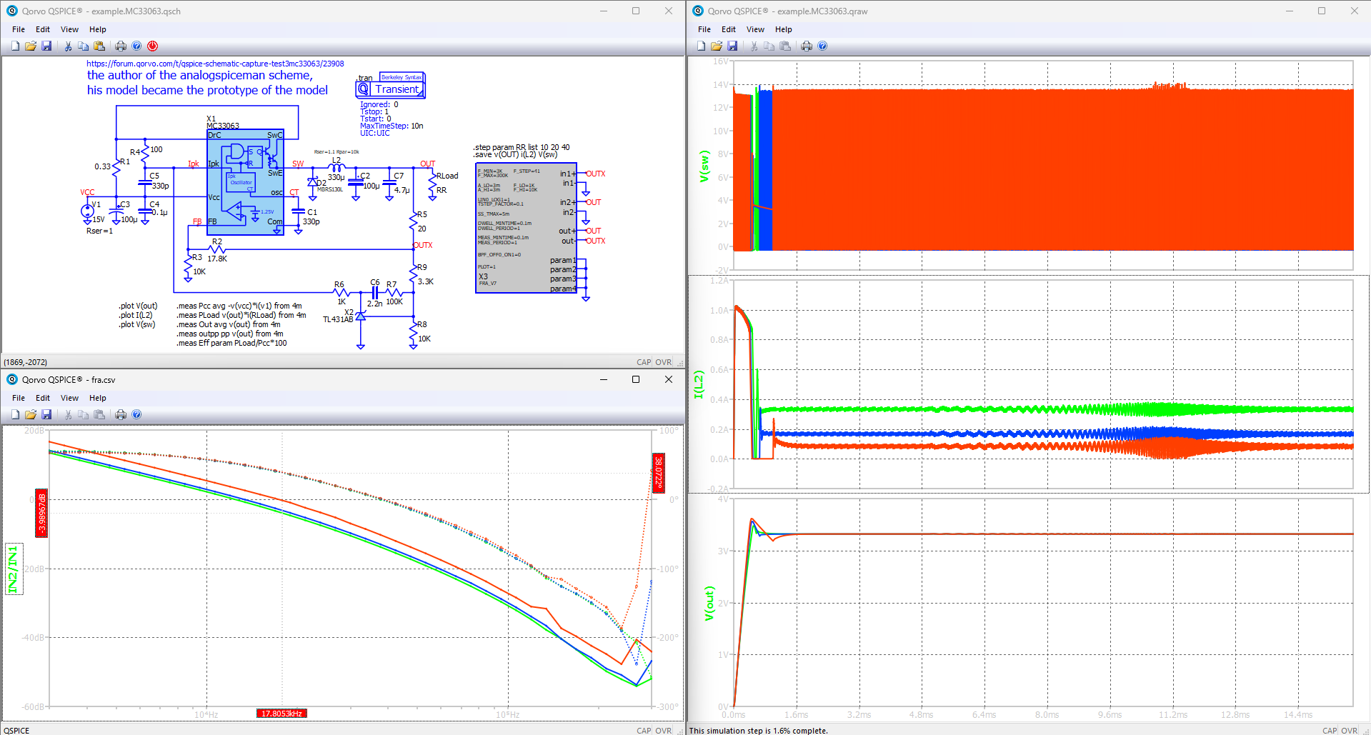Click the V(sw) trace axis label
1371x735 pixels.
[704, 166]
